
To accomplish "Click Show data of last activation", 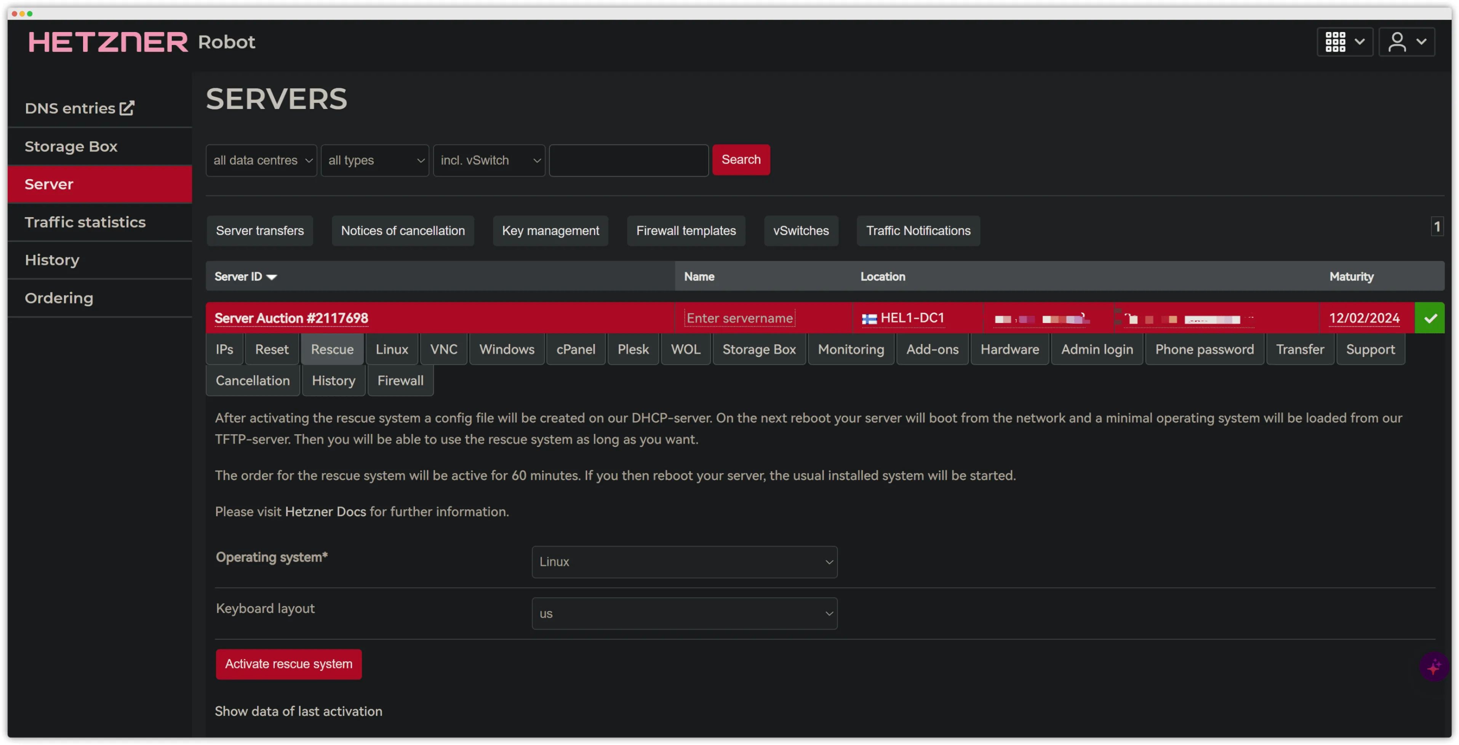I will coord(299,711).
